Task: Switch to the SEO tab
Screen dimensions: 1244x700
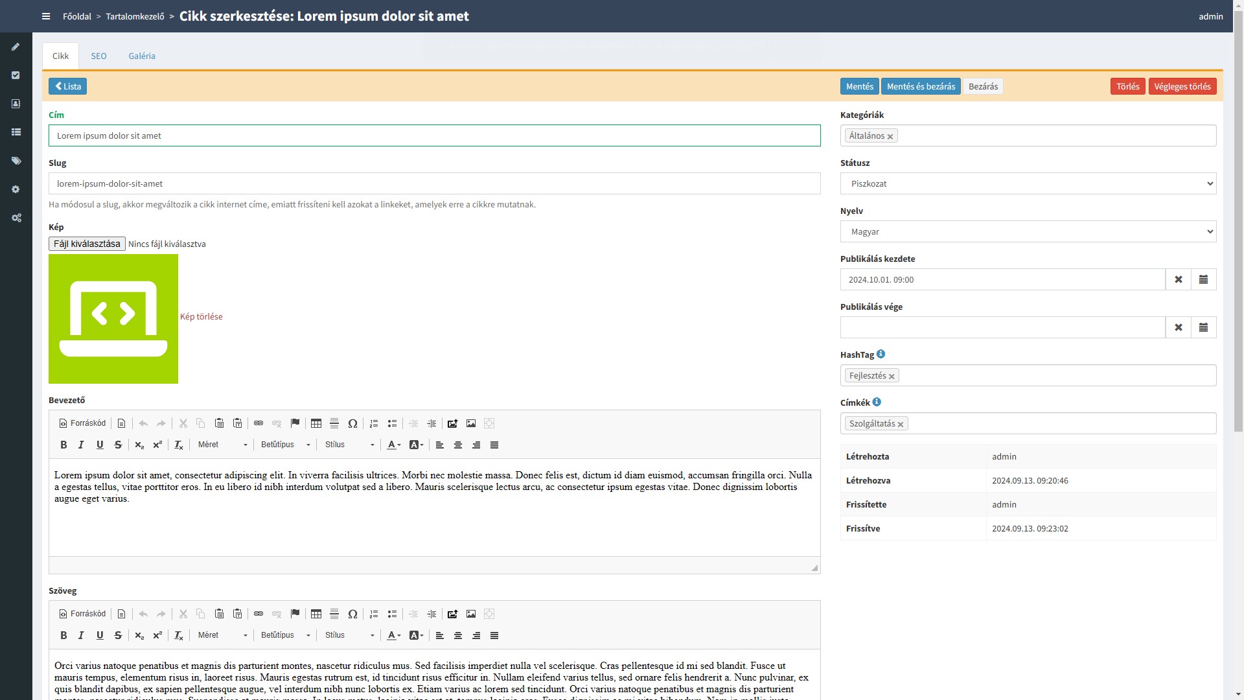Action: pos(98,56)
